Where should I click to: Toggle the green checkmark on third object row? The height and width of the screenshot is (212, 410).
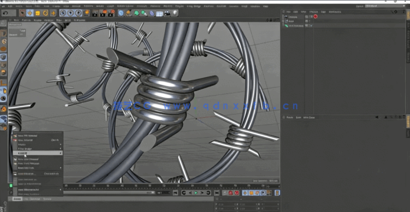point(311,25)
